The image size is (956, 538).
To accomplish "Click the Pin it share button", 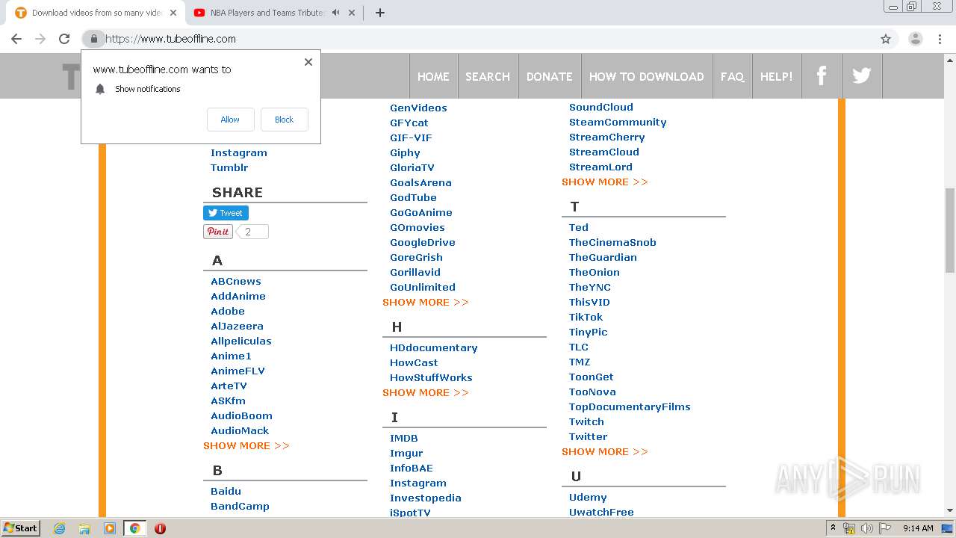I will tap(218, 232).
